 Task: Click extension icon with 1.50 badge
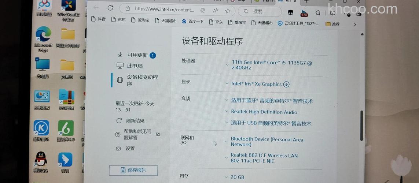click(304, 13)
